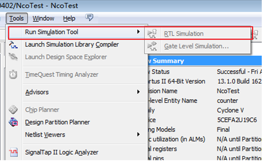Select SignalTap II Logic Analyzer entry
This screenshot has width=265, height=161.
pos(62,152)
